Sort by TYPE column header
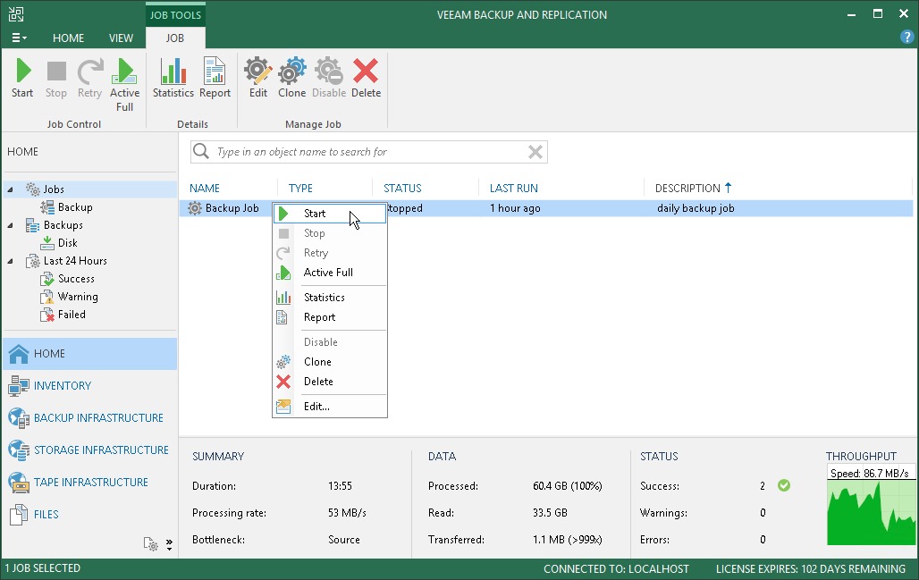Screen dimensions: 919x580 click(x=300, y=188)
